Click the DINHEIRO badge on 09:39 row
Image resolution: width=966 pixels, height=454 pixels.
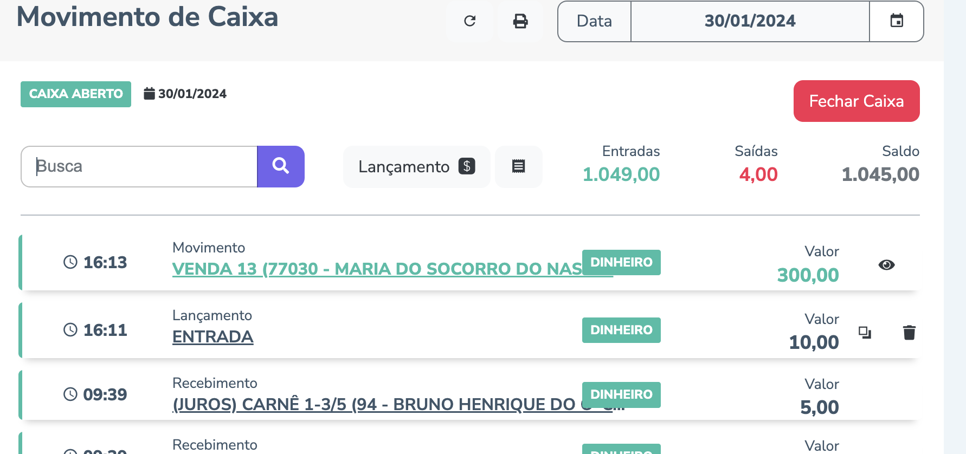click(621, 394)
